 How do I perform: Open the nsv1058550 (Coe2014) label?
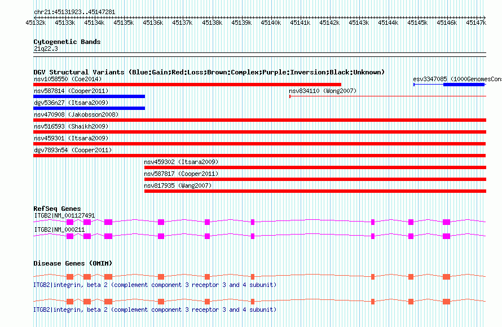click(x=68, y=79)
